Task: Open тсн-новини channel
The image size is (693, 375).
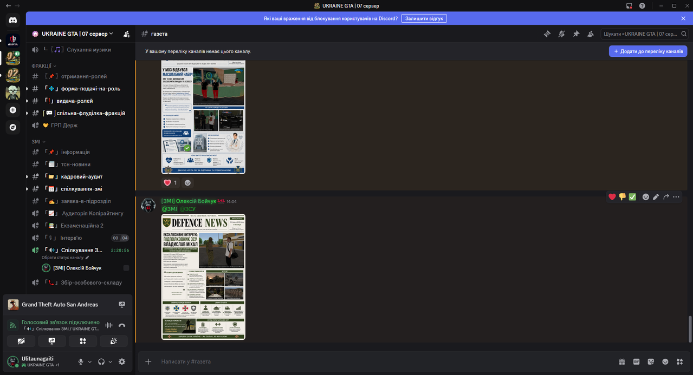Action: [x=80, y=165]
